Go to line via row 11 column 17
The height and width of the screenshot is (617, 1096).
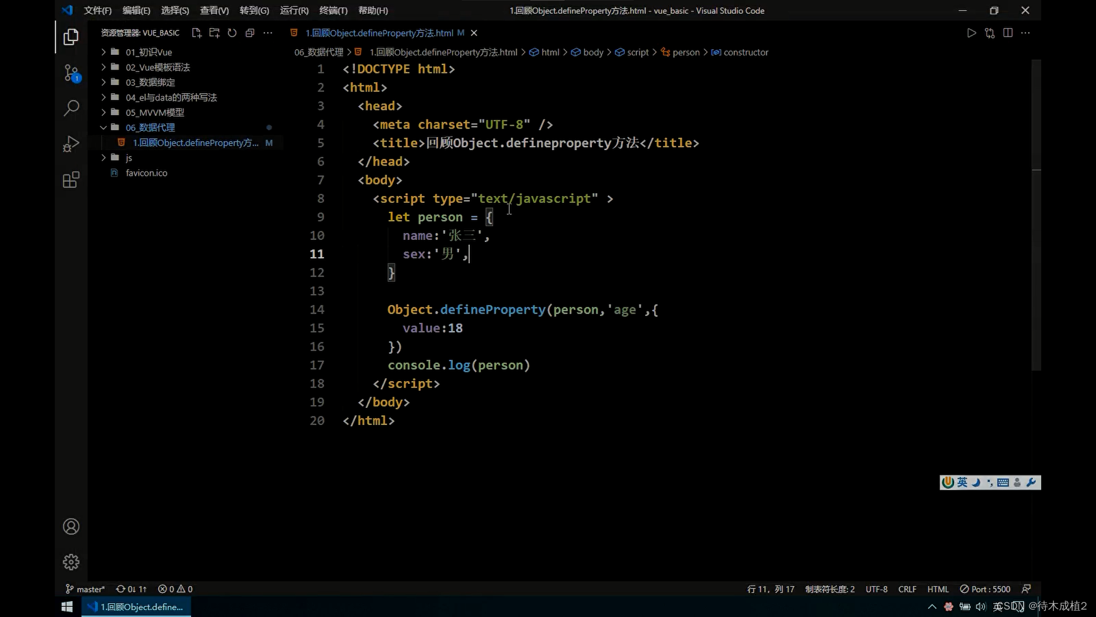coord(771,589)
